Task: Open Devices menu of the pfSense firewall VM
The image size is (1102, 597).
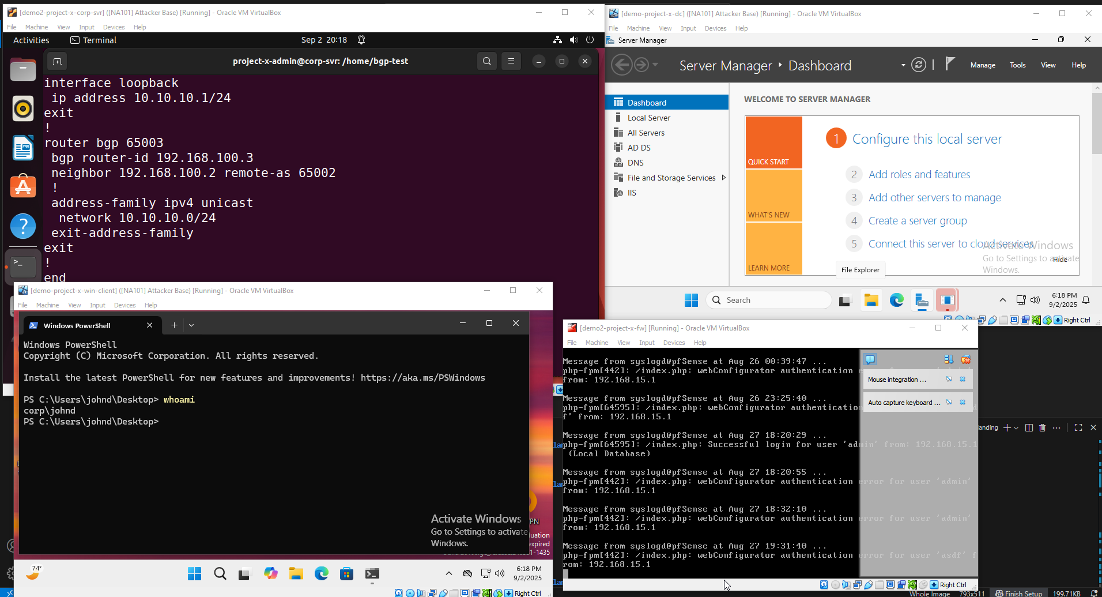Action: coord(673,343)
